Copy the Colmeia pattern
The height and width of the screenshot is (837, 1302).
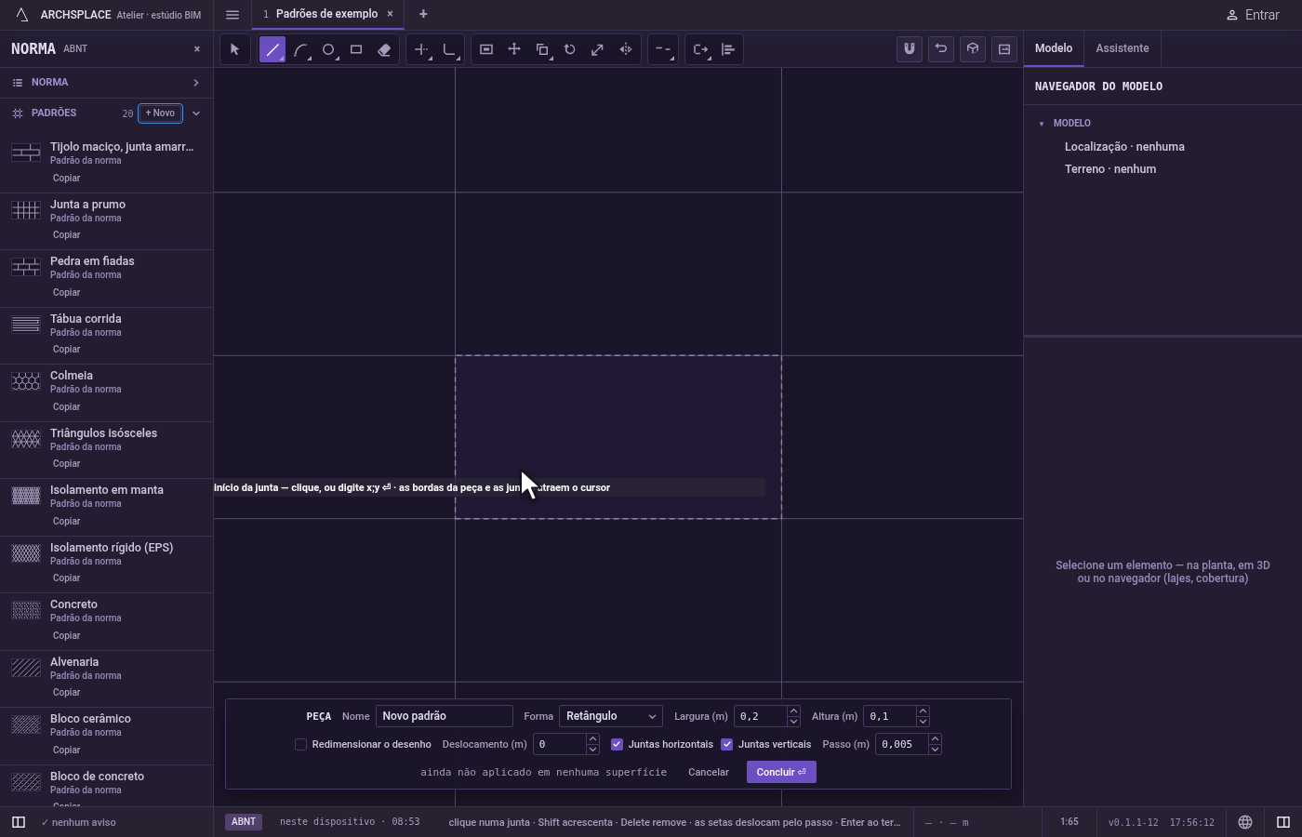66,406
